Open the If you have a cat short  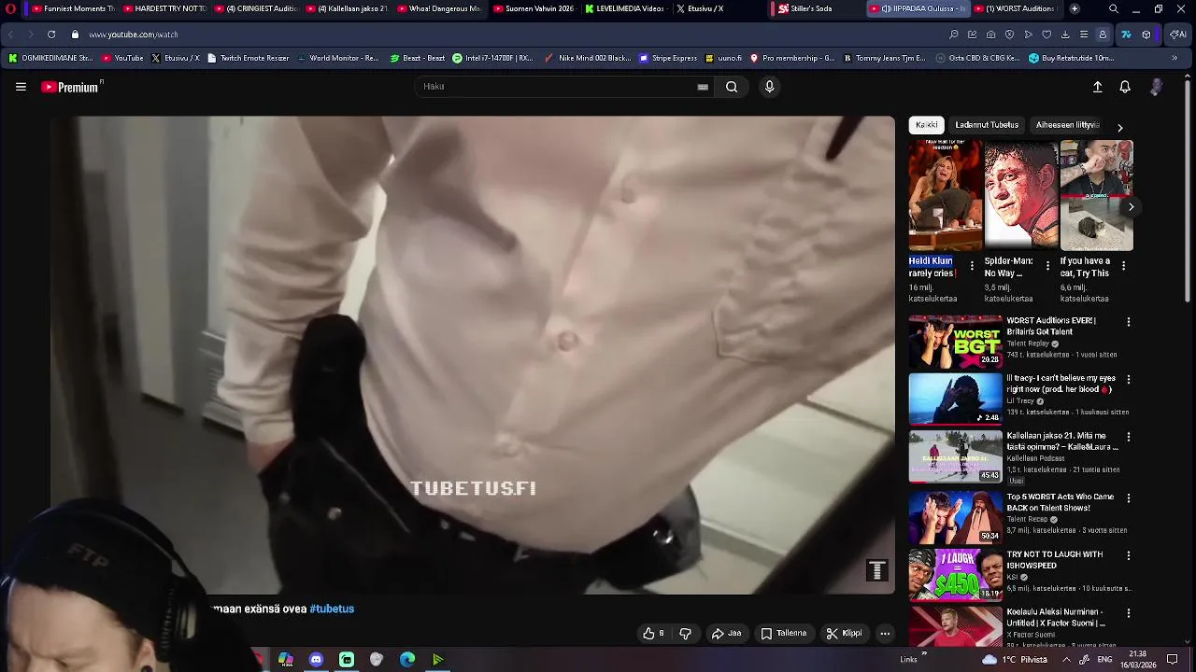coord(1096,196)
